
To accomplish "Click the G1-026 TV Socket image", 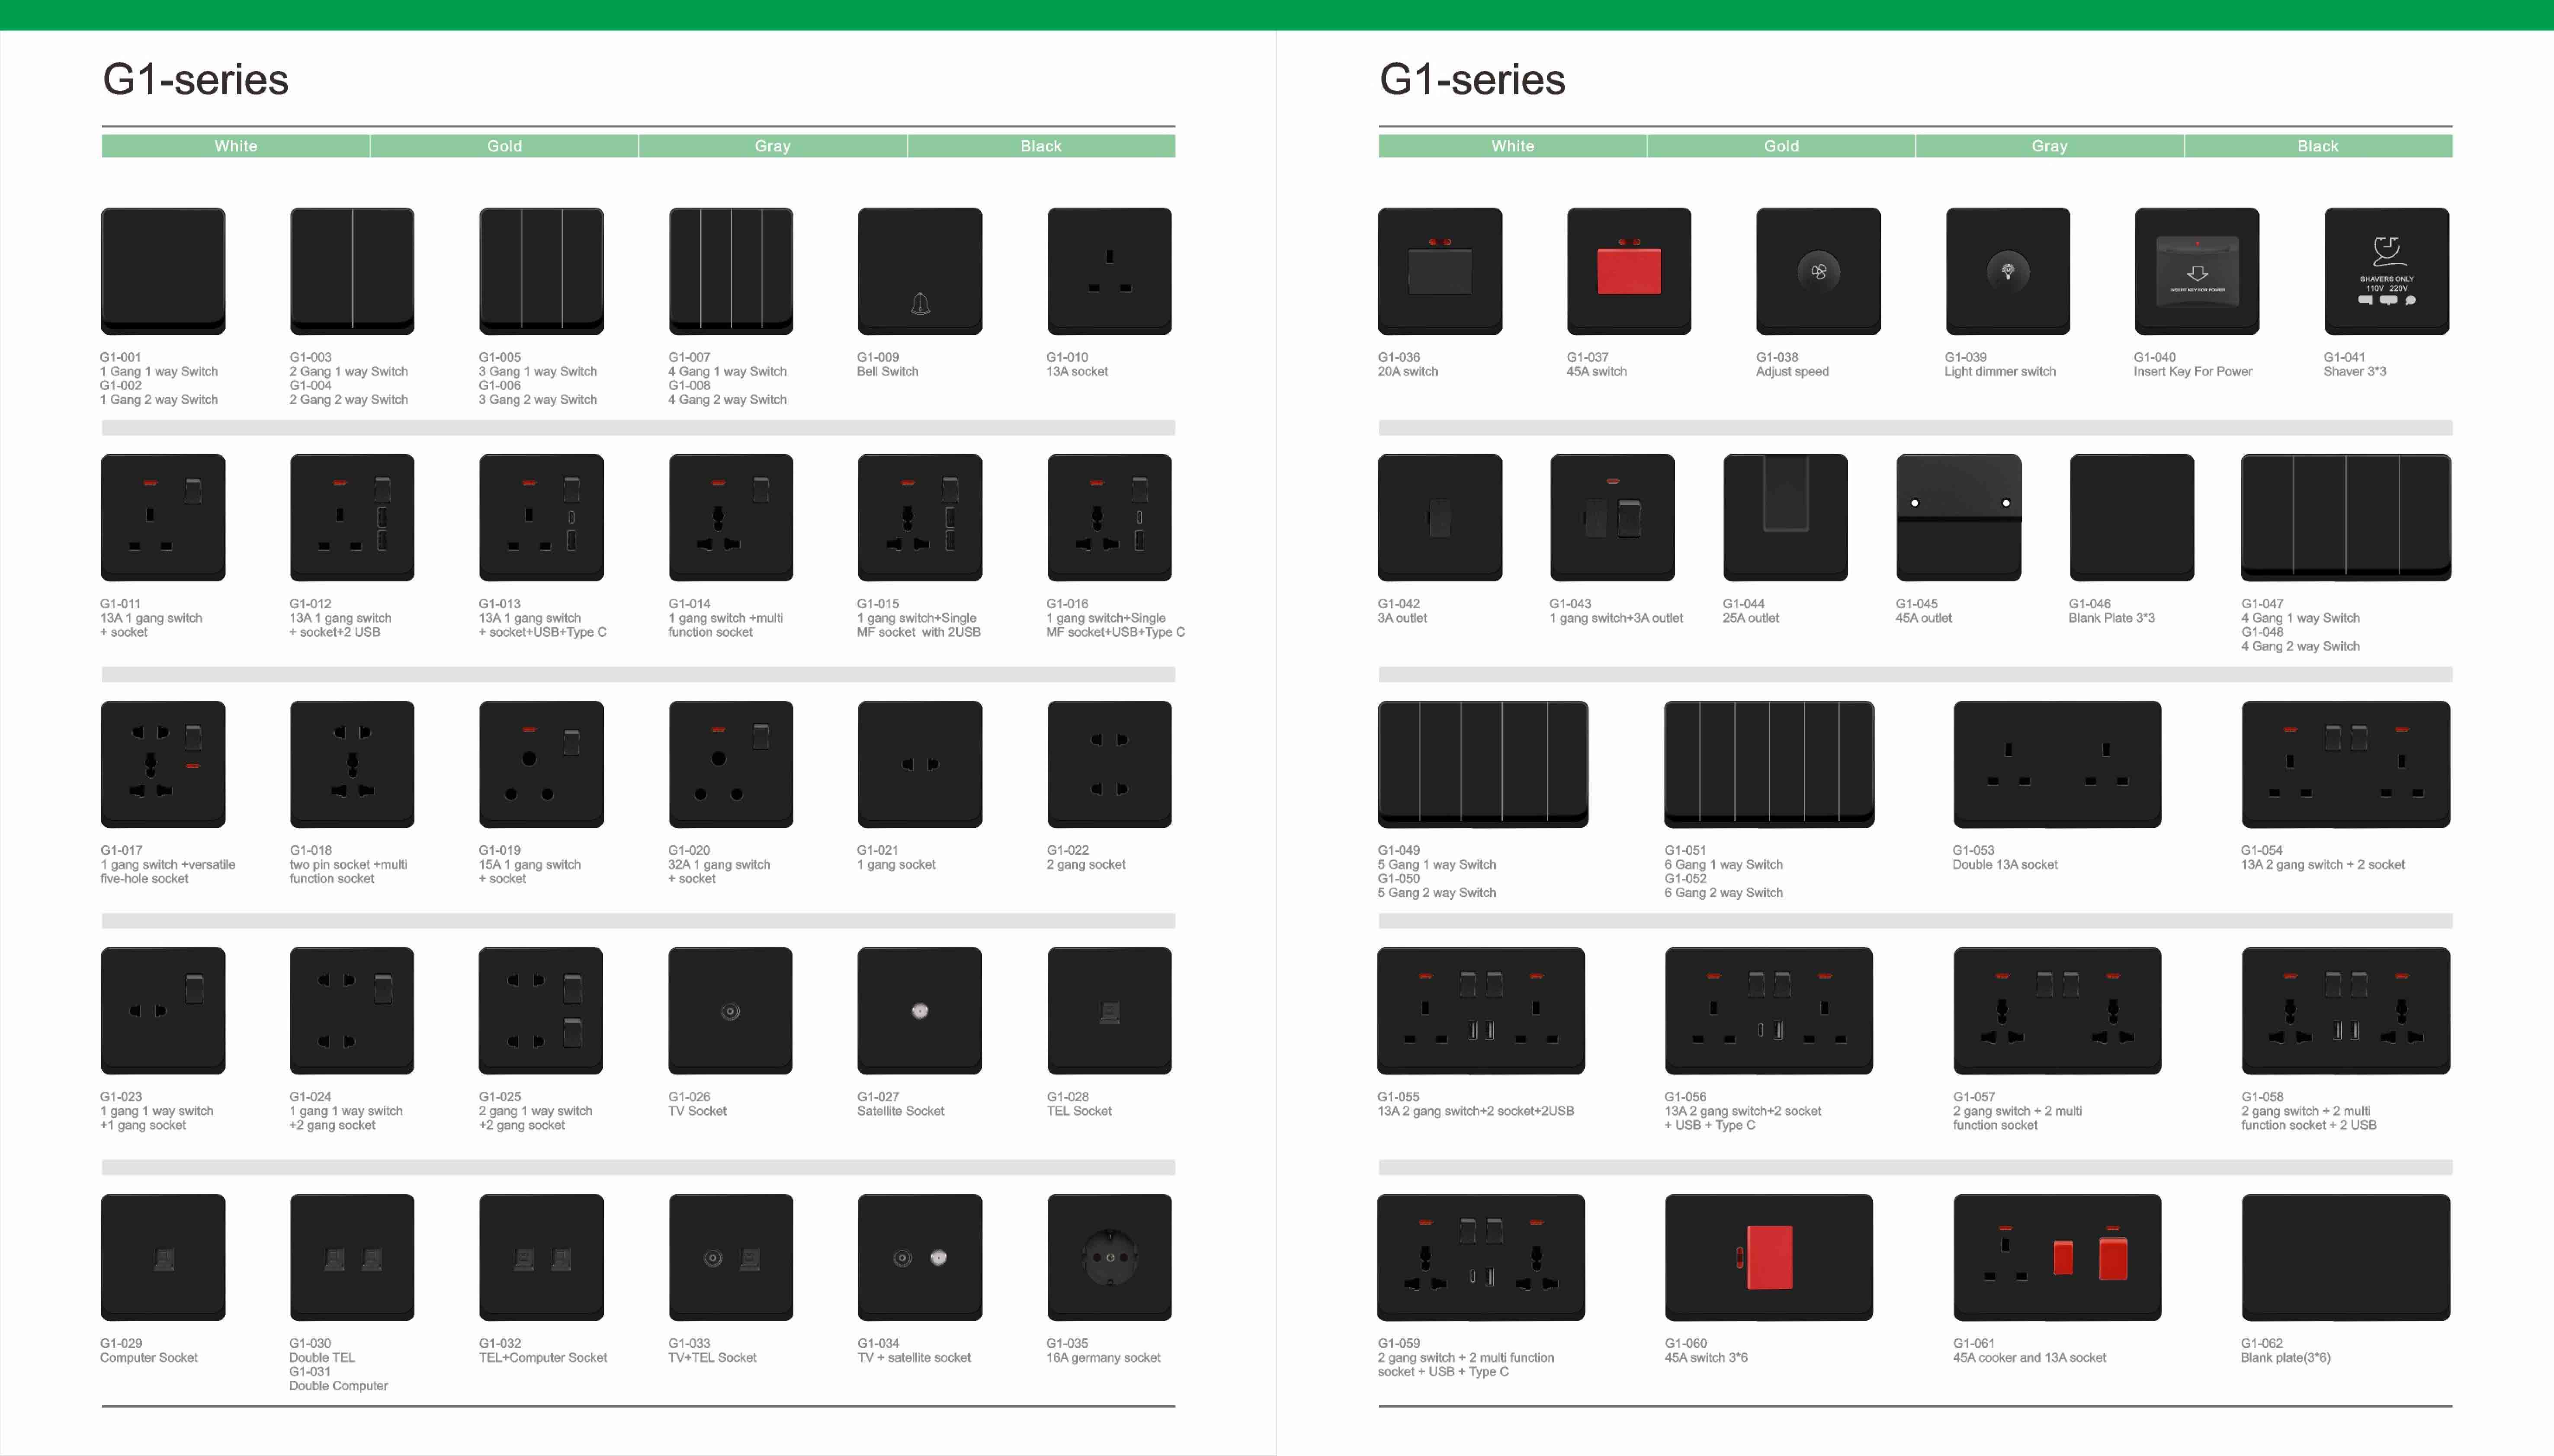I will 731,1010.
